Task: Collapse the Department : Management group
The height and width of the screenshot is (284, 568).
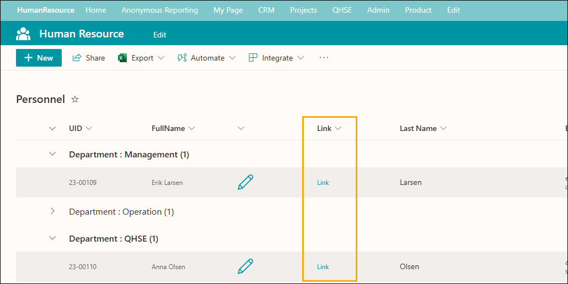Action: [x=52, y=154]
